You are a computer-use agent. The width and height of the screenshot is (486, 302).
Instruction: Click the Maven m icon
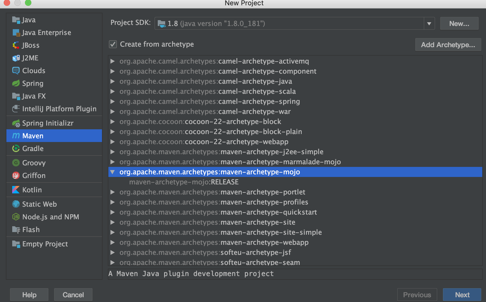[16, 136]
